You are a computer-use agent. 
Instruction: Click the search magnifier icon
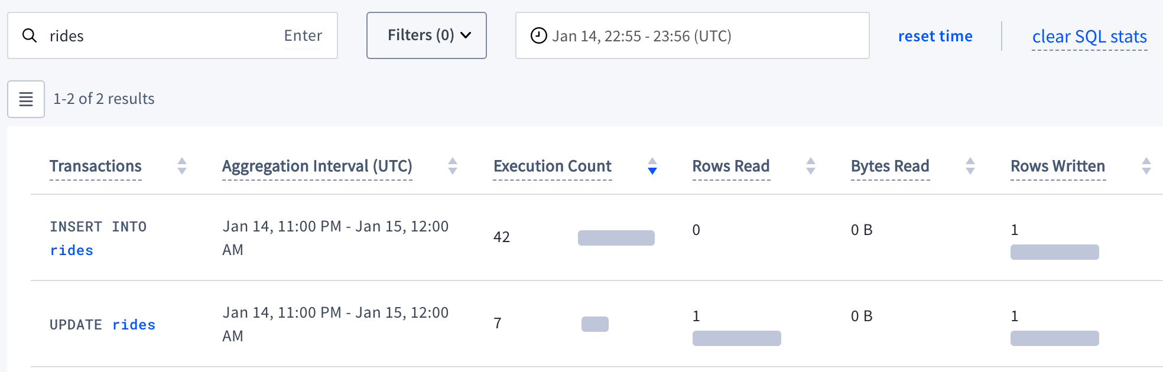30,36
